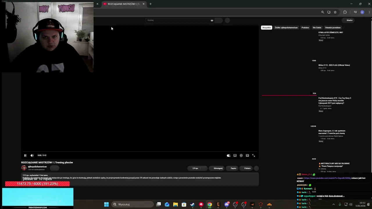Open MOTYWACYJNY MIX NA SIŁOWNIE video
This screenshot has width=372, height=209.
[x=334, y=165]
